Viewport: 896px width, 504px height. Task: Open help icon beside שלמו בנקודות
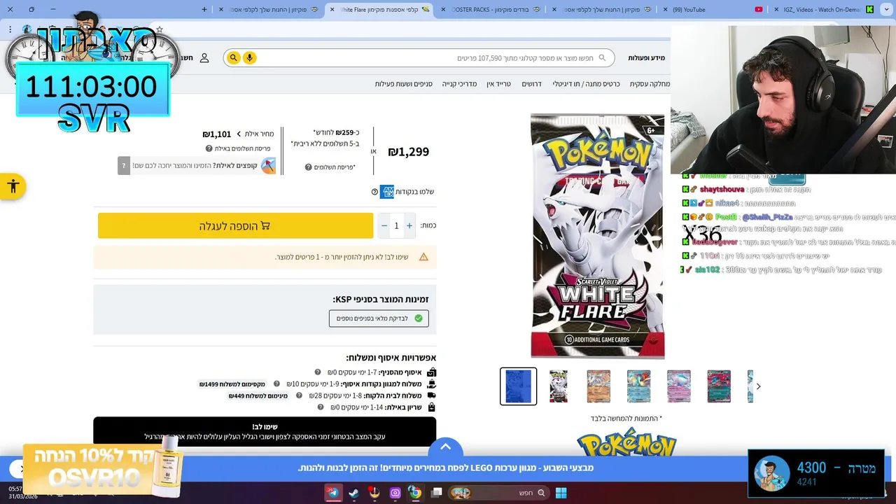tap(374, 192)
